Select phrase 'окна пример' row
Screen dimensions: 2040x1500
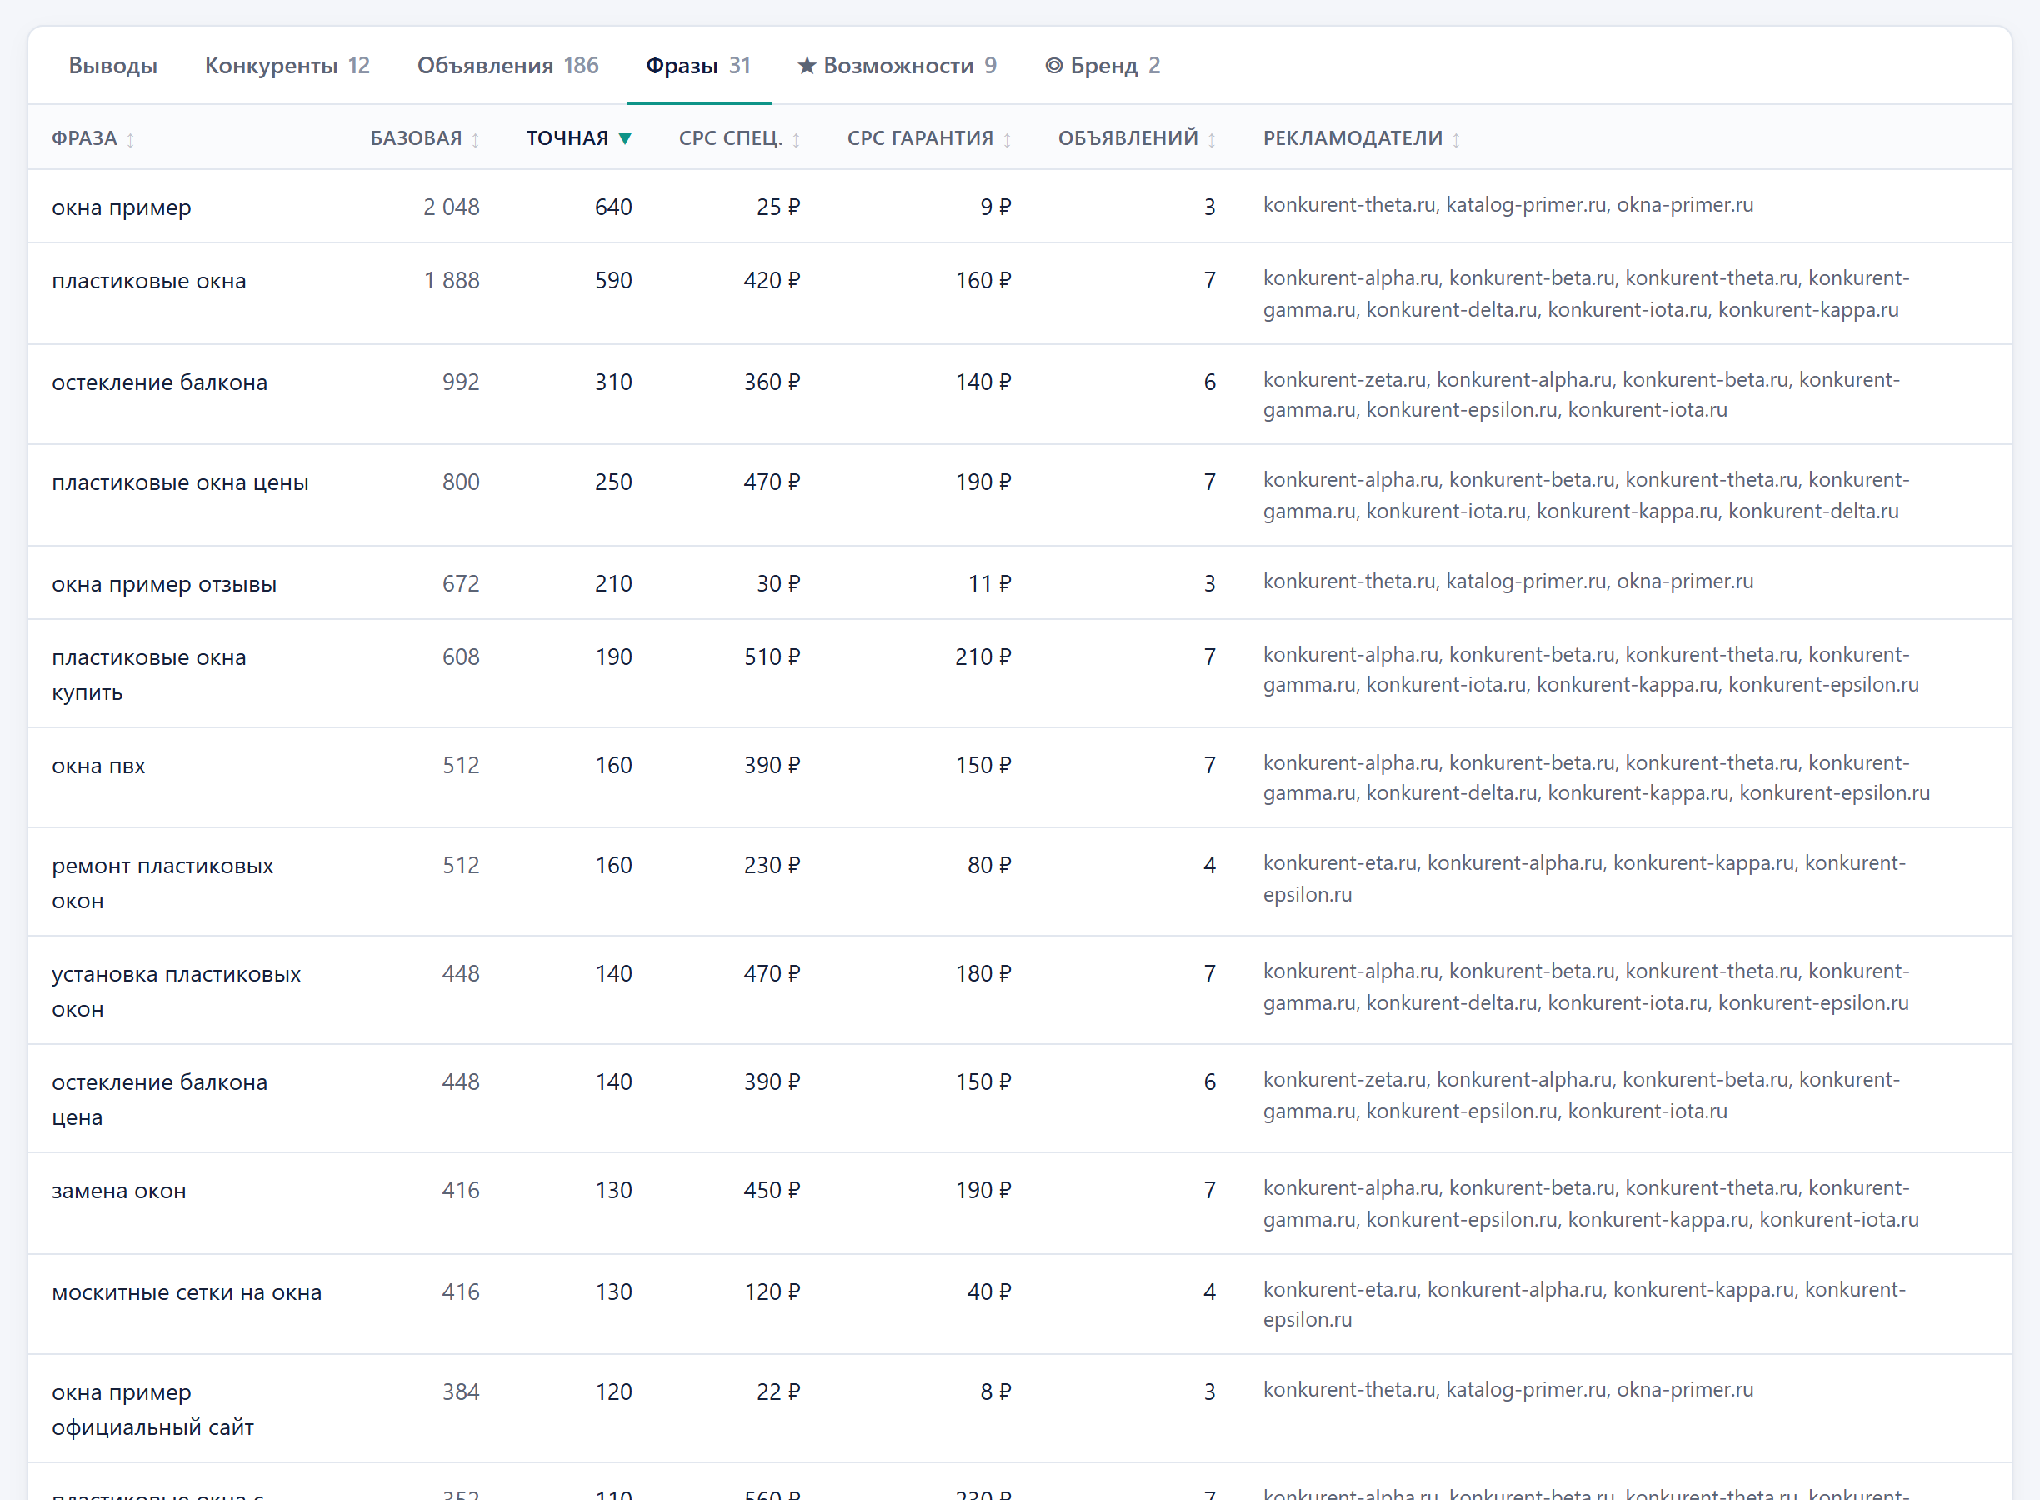pos(1019,206)
